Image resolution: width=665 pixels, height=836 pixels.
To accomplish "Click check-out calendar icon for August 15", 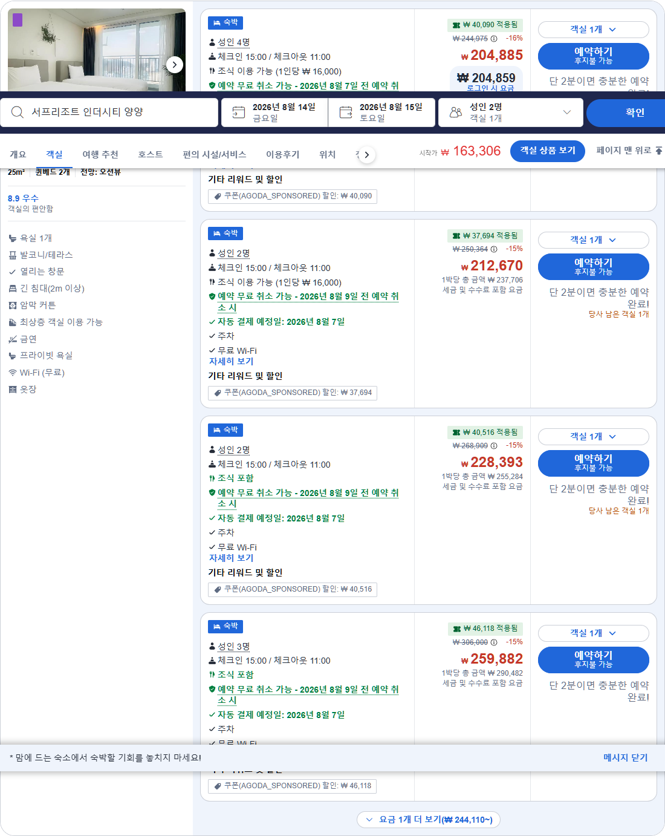I will 346,112.
